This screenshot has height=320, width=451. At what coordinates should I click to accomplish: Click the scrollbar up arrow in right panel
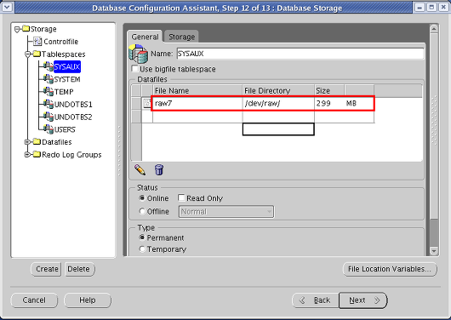click(x=434, y=28)
